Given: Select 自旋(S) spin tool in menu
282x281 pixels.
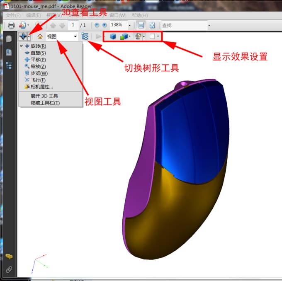Looking at the screenshot, I should (38, 53).
